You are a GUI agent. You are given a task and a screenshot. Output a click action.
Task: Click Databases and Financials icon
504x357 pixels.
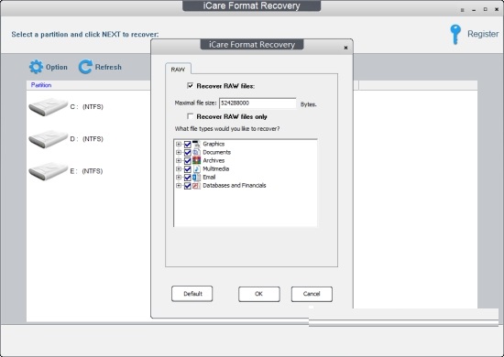[196, 186]
